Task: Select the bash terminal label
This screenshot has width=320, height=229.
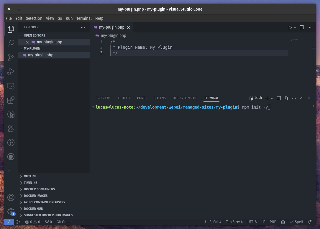Action: click(255, 98)
